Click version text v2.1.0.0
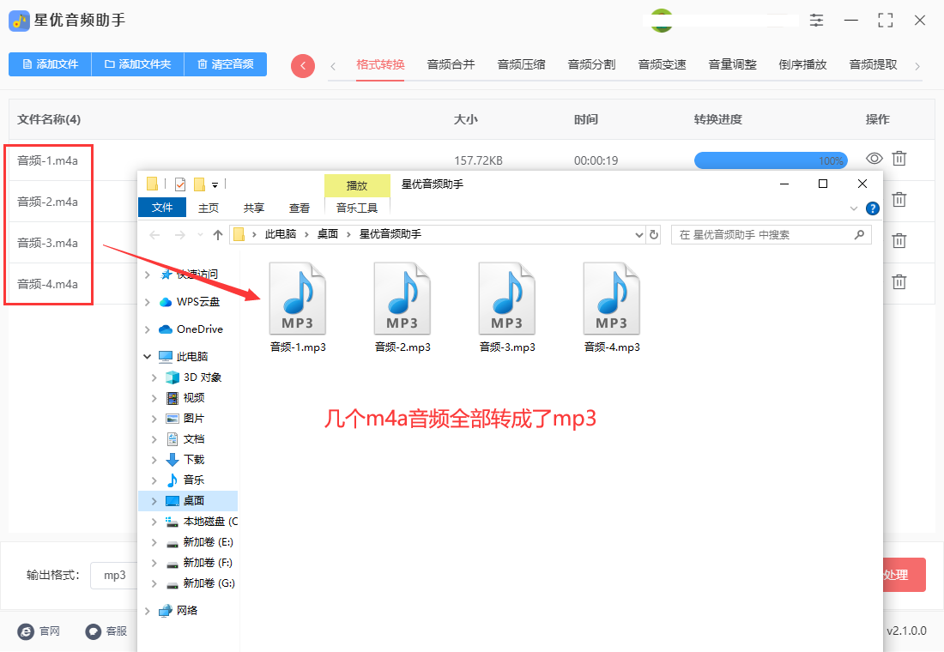This screenshot has width=944, height=652. 907,631
